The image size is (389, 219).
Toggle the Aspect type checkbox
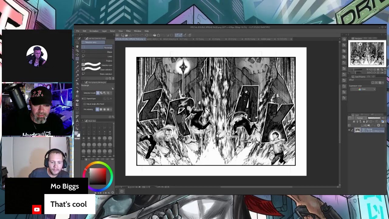point(85,99)
